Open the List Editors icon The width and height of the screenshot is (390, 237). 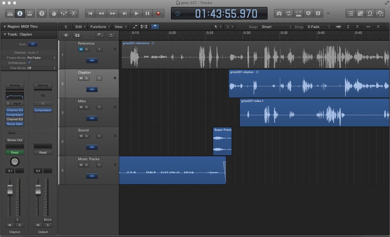350,14
